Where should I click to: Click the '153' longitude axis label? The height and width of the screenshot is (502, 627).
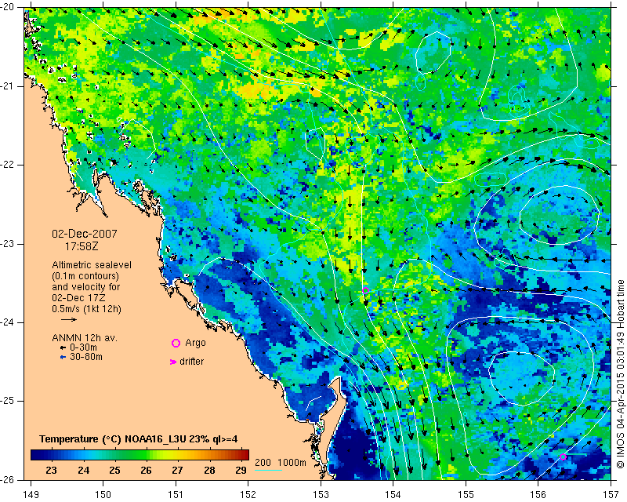point(321,495)
